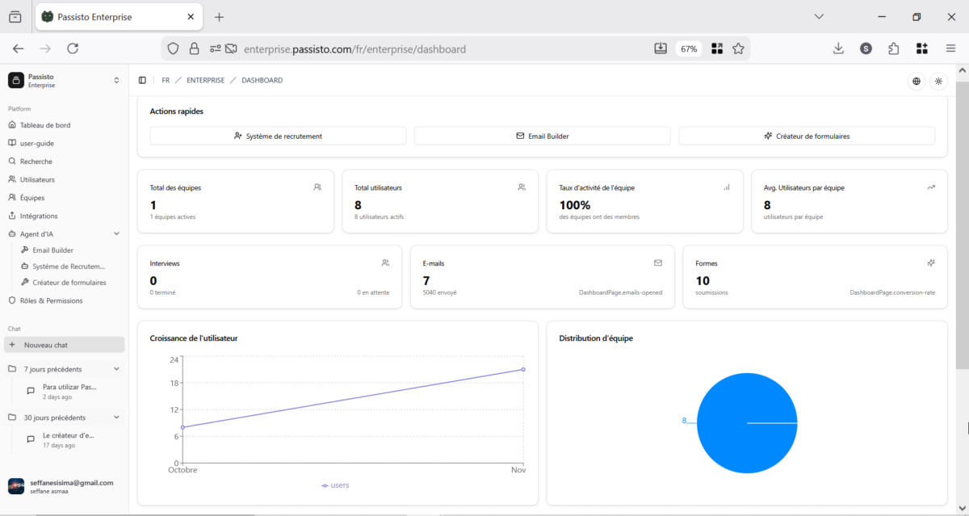Screen dimensions: 969x516
Task: Switch the light/dark theme icon
Action: click(x=938, y=81)
